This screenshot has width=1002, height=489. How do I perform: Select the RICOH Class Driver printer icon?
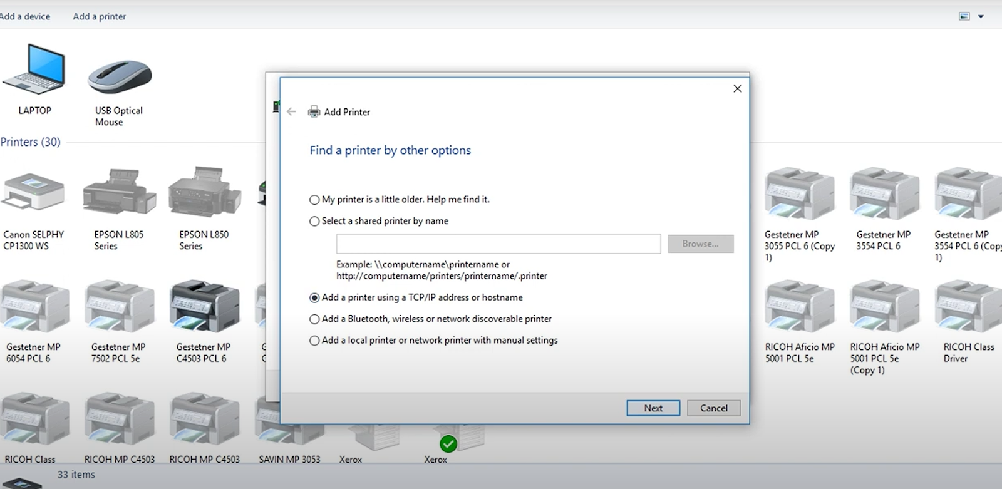[968, 307]
